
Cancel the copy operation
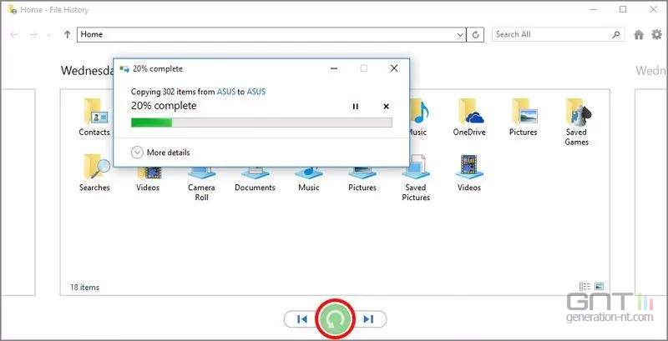386,106
